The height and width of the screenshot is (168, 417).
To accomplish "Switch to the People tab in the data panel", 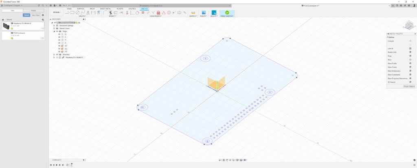I will coord(33,11).
